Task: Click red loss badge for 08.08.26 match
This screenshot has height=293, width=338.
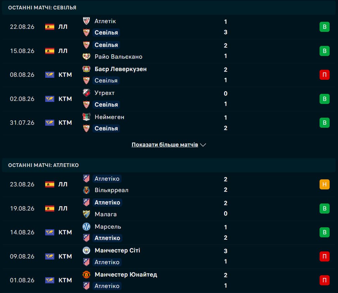Action: [324, 75]
